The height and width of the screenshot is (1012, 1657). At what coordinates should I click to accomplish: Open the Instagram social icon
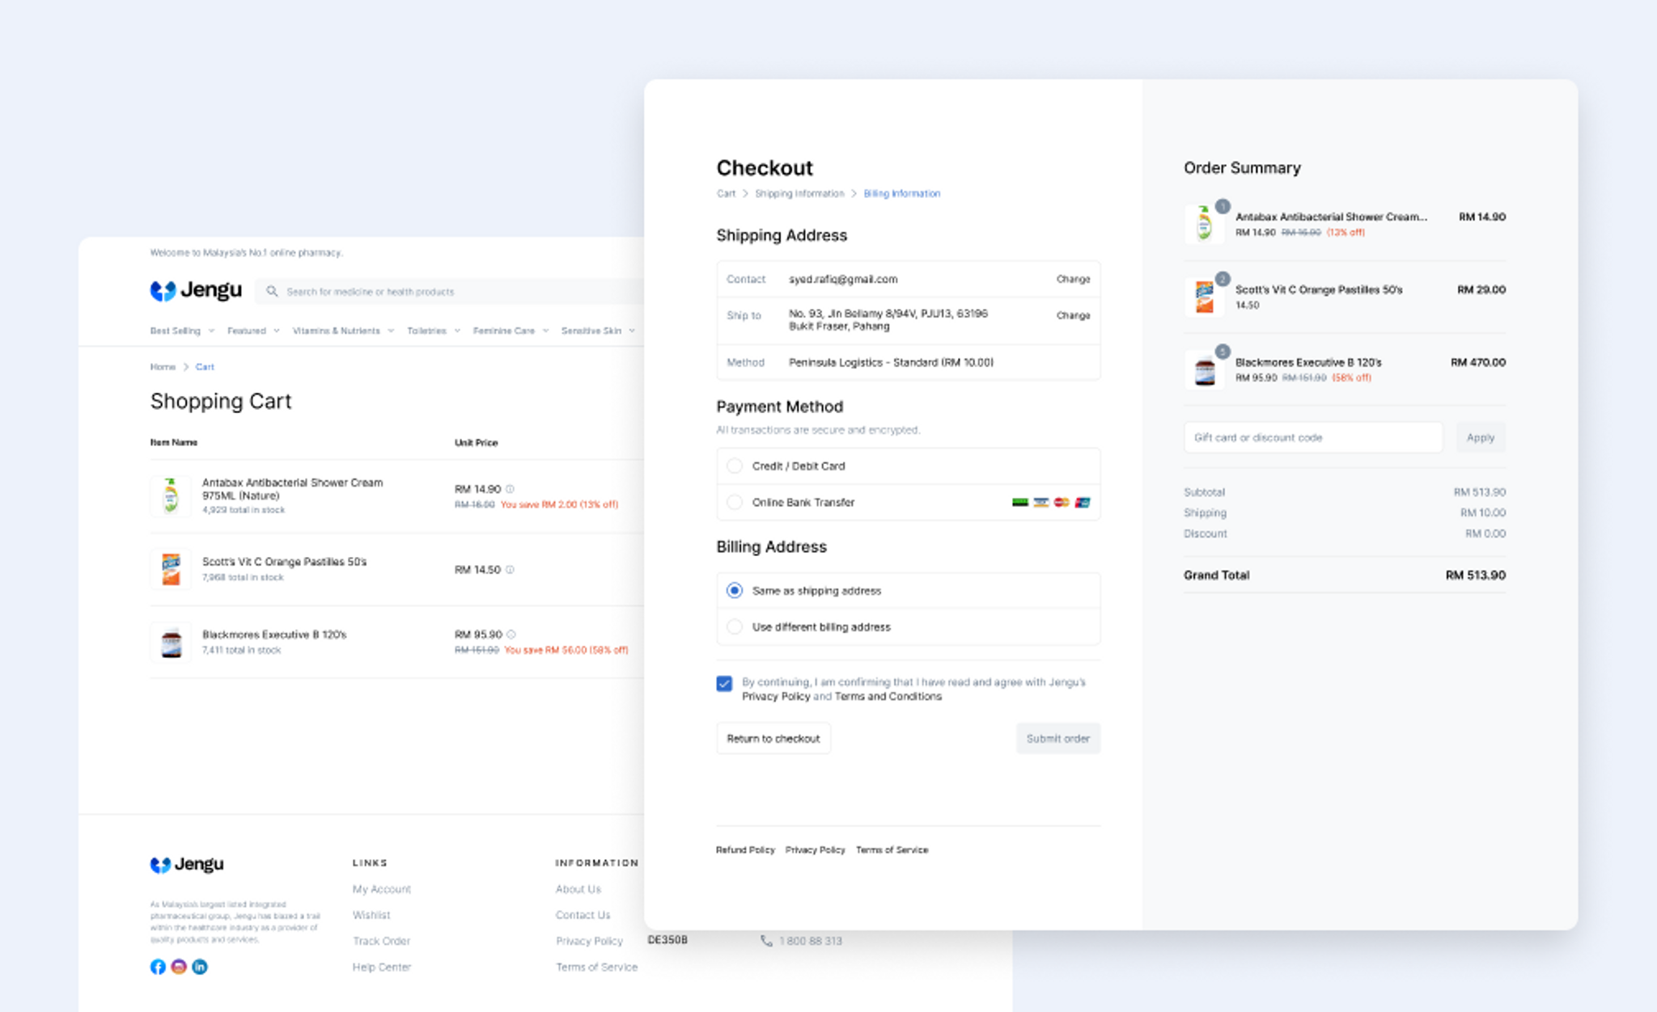point(179,967)
